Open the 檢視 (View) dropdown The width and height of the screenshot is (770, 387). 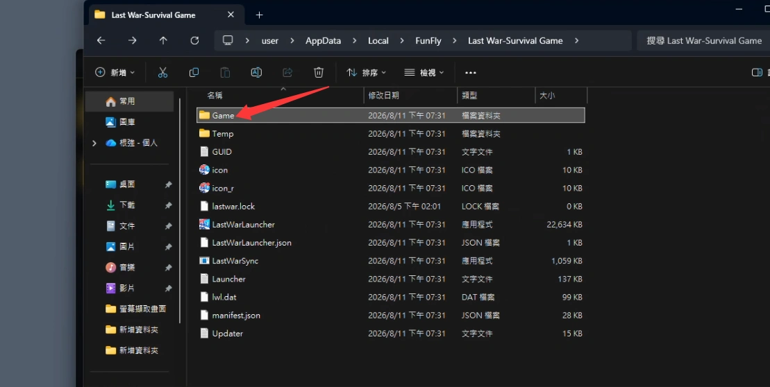coord(424,73)
